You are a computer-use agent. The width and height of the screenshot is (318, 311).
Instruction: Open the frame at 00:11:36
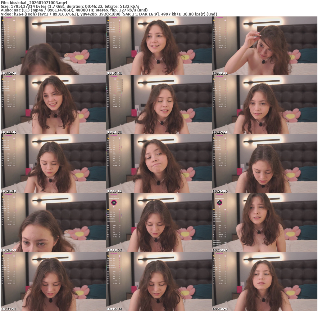53,105
